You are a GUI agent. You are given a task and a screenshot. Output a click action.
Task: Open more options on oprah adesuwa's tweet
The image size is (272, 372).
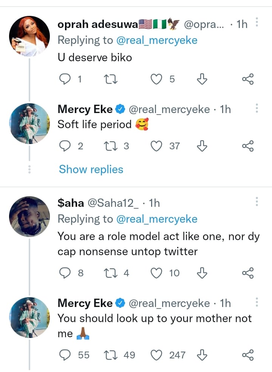[x=257, y=23]
